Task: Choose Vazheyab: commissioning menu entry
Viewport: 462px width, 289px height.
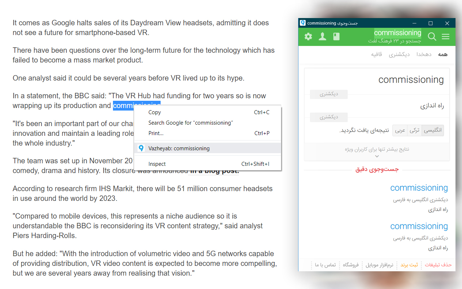Action: pos(208,148)
